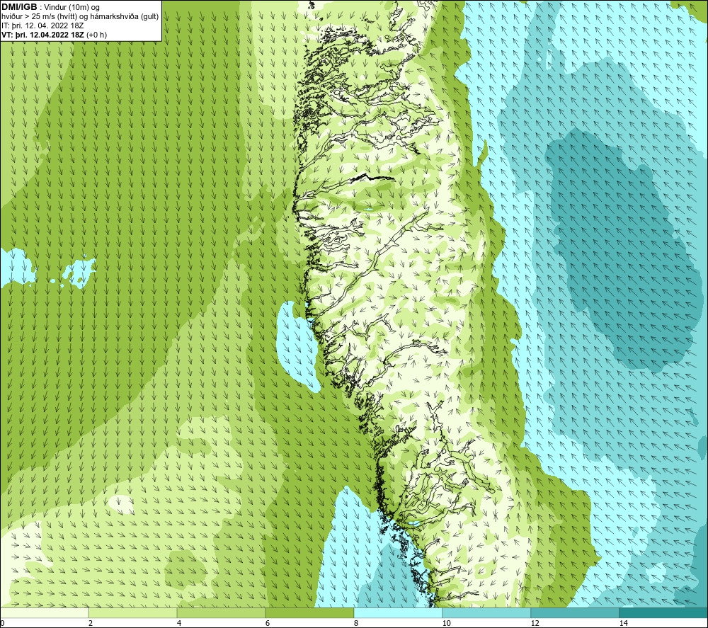708x628 pixels.
Task: Click the legend label '14'
Action: coord(624,623)
